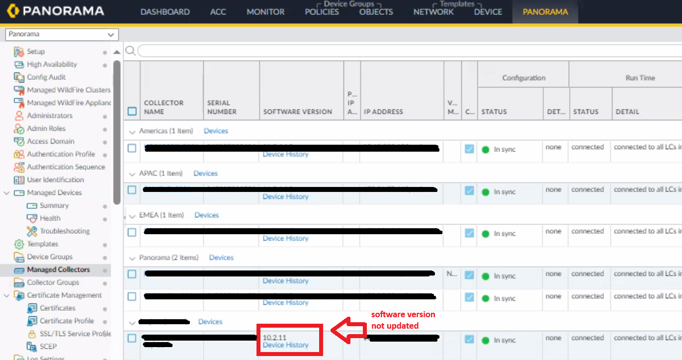Open the Certificates icon
The height and width of the screenshot is (360, 682).
(x=32, y=308)
